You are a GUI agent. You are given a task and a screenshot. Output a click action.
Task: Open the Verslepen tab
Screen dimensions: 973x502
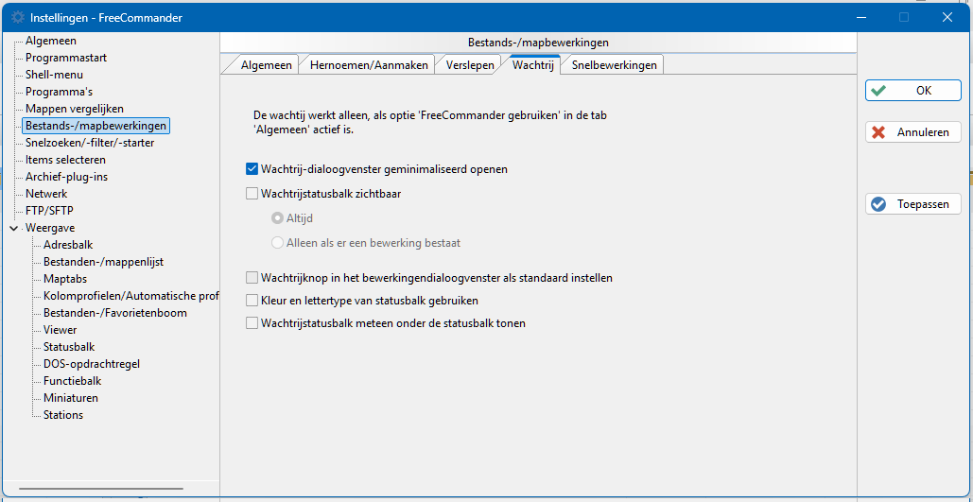470,65
